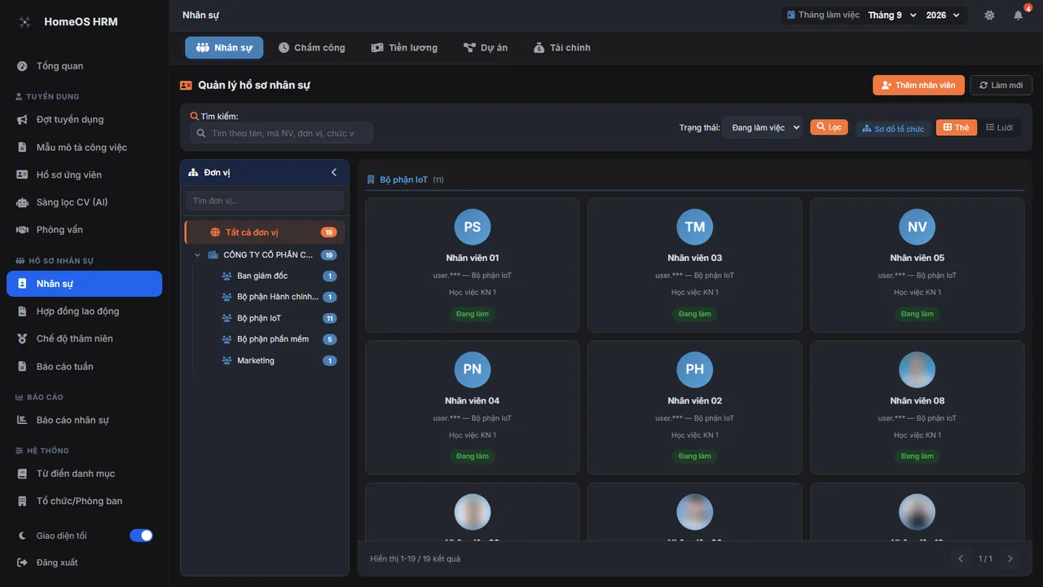Switch to Tài chính tab

562,47
